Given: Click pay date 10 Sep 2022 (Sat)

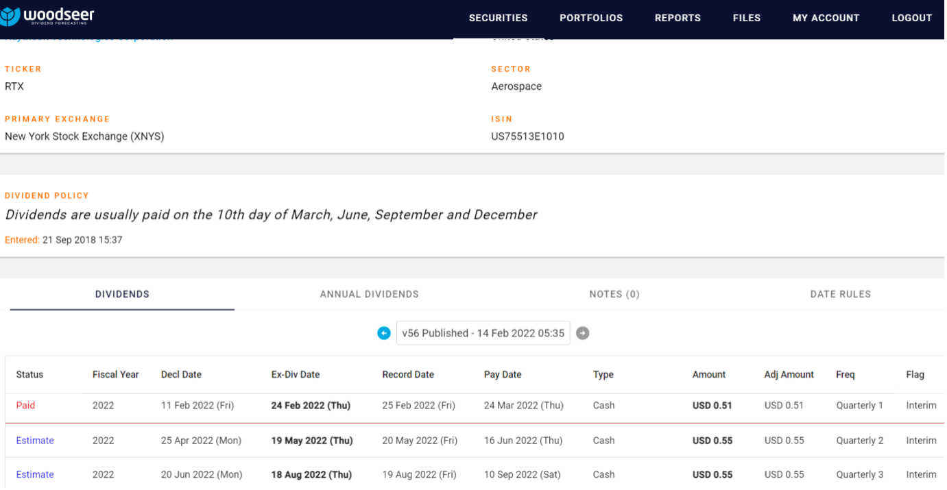Looking at the screenshot, I should [523, 474].
